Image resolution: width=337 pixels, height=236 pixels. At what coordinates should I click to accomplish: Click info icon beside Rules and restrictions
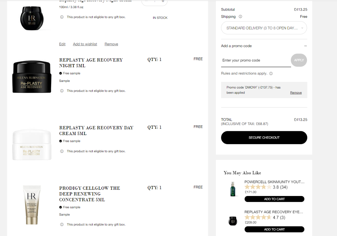click(x=271, y=73)
